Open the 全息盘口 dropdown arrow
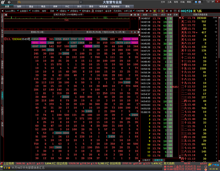Viewport: 220px width, 171px height. [30, 11]
